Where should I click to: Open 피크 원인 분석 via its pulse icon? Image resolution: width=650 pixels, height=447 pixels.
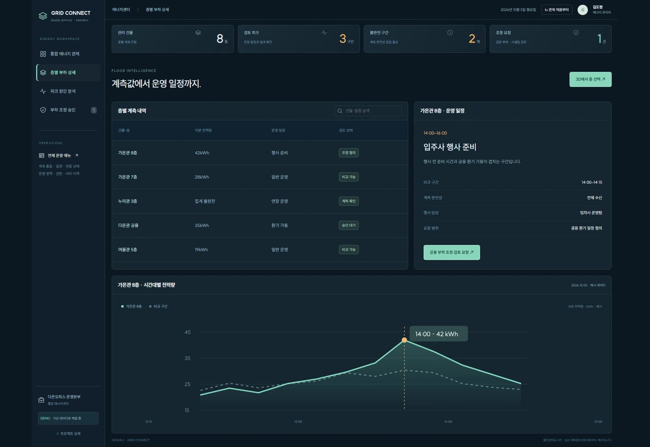coord(43,91)
